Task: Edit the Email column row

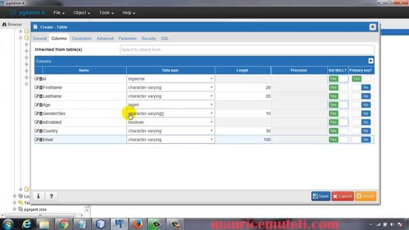Action: pos(36,139)
